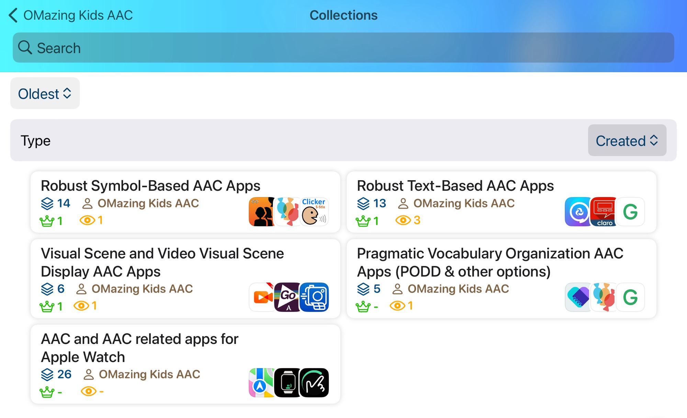Tap the camera app icon on Visual Scene card
Viewport: 687px width, 418px height.
315,297
